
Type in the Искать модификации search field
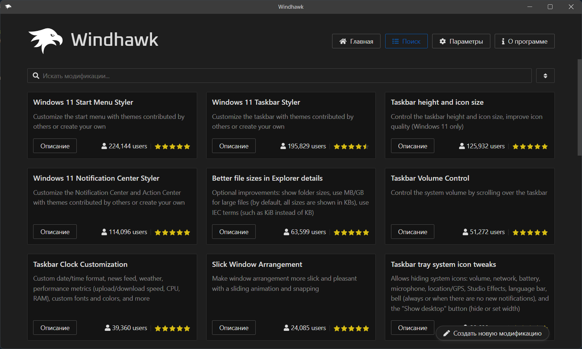(x=284, y=76)
